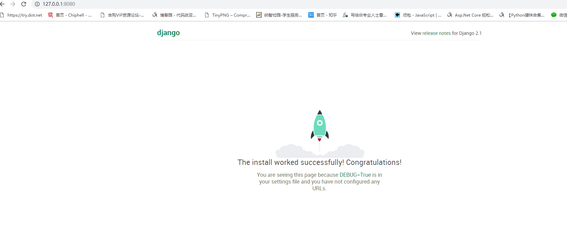Click the 闭包 JavaScript bookmark favicon
567x235 pixels.
click(x=397, y=15)
